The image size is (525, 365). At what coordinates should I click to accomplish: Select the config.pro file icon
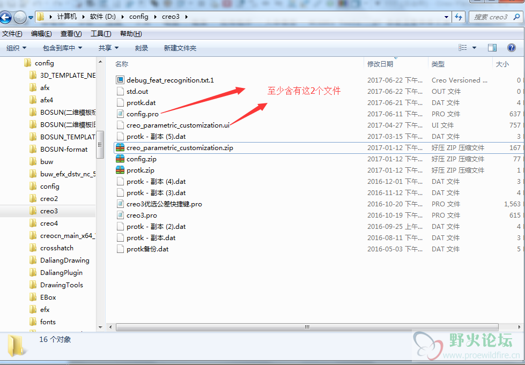[x=120, y=114]
